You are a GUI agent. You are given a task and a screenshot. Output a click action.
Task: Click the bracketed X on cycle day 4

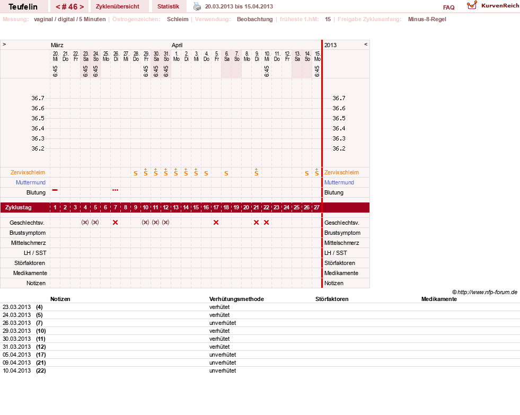point(85,223)
